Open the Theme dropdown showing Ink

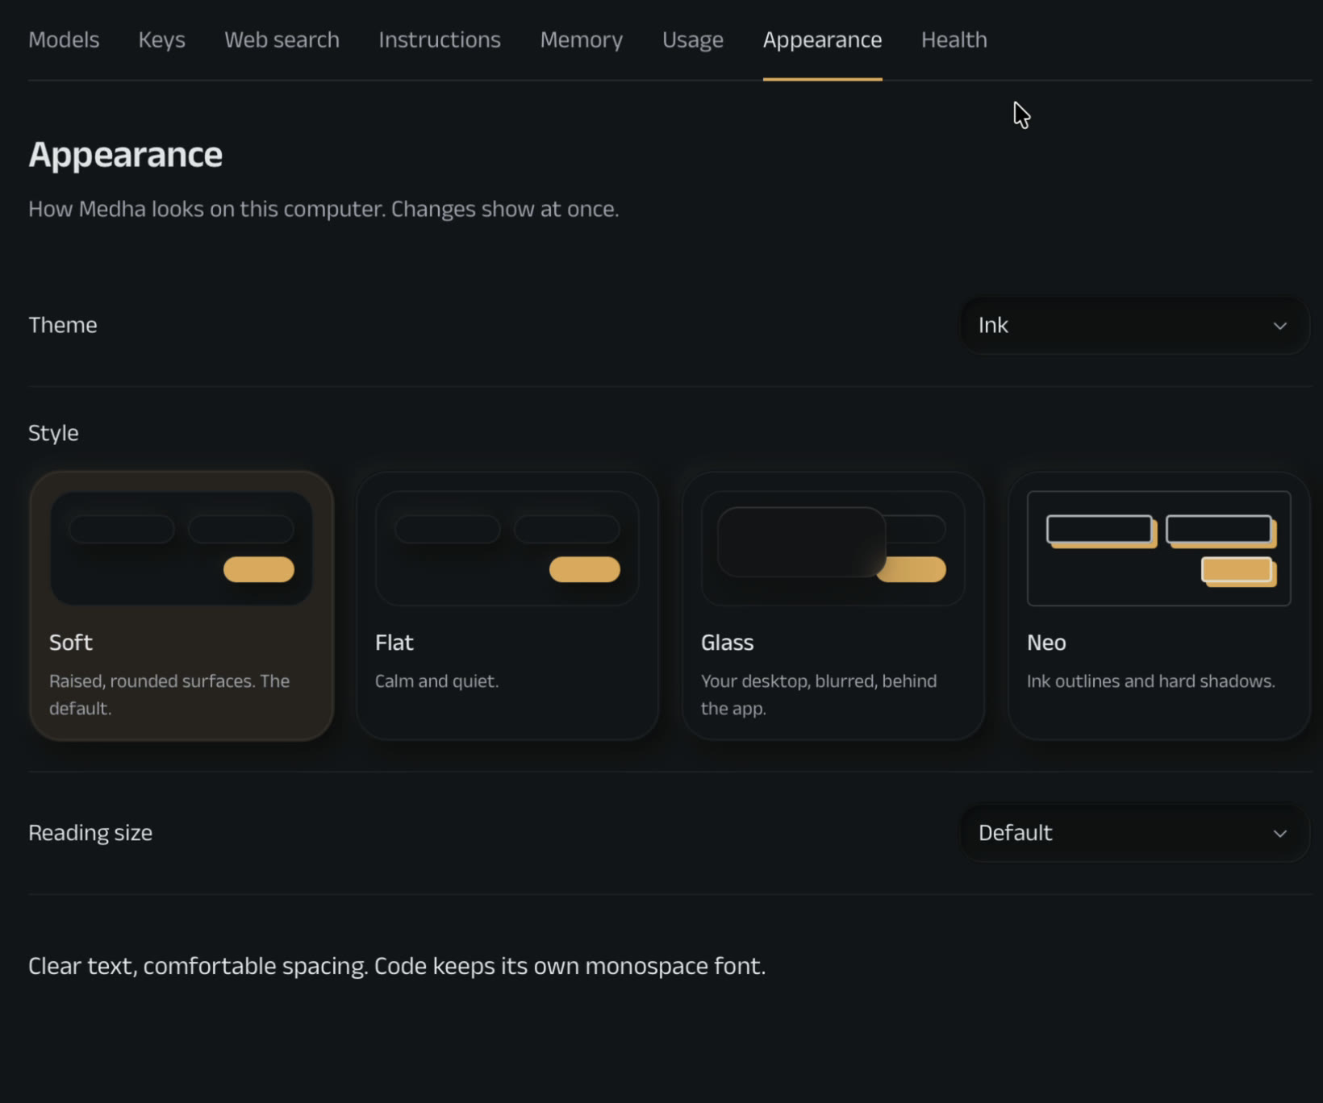[x=1133, y=326]
